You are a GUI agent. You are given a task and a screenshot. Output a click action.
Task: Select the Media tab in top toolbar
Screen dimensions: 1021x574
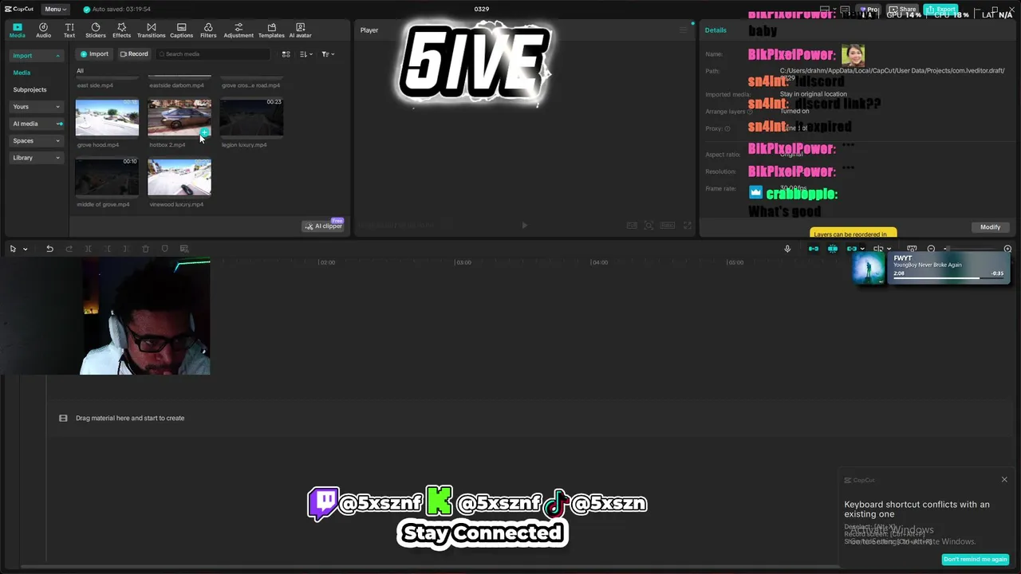pyautogui.click(x=17, y=30)
